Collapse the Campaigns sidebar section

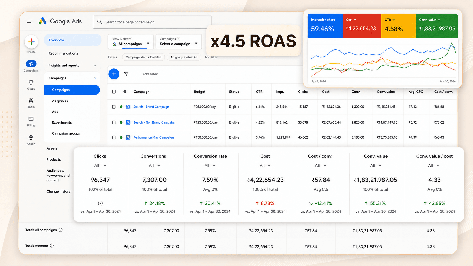click(x=95, y=78)
